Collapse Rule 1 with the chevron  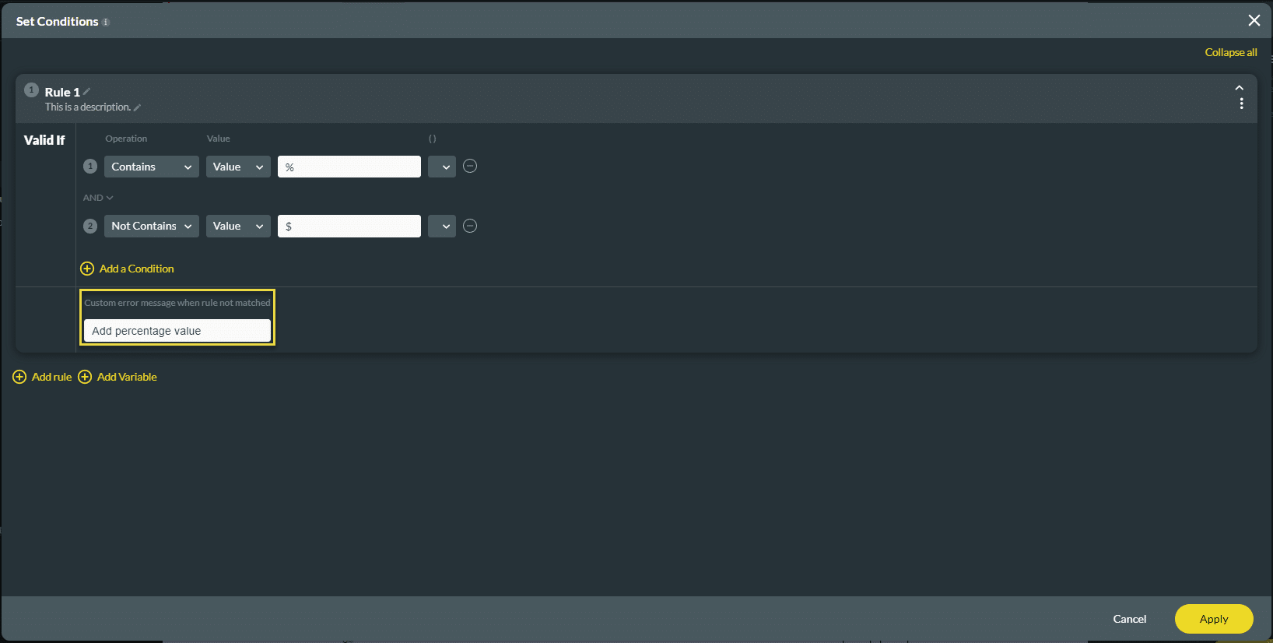(x=1239, y=88)
